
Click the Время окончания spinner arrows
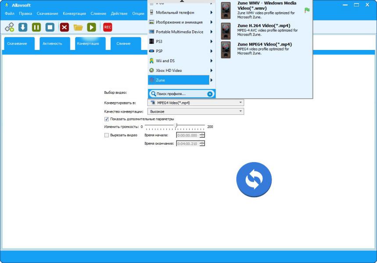202,144
